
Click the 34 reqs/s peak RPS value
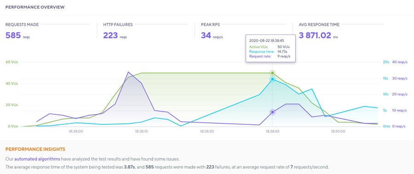tap(206, 35)
